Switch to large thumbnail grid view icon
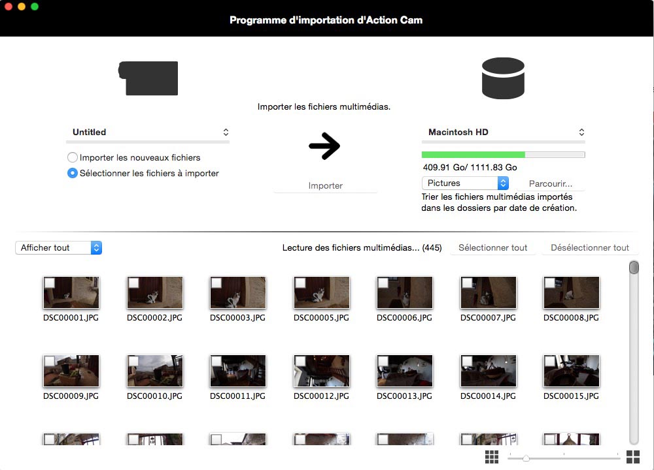Viewport: 654px width, 470px height. click(x=632, y=457)
